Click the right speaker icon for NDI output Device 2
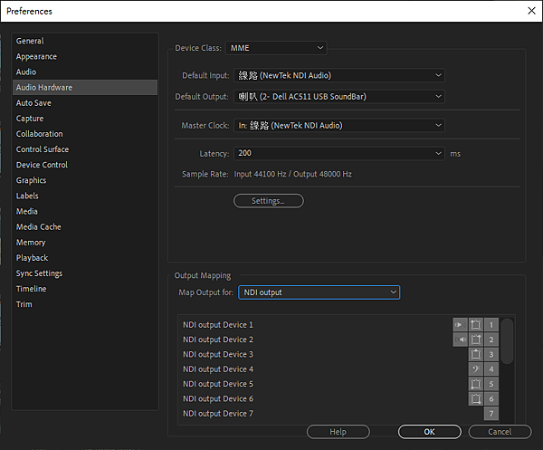 click(x=461, y=340)
